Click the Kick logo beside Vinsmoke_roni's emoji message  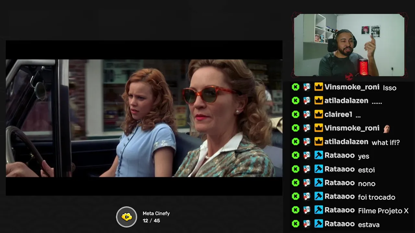click(295, 128)
